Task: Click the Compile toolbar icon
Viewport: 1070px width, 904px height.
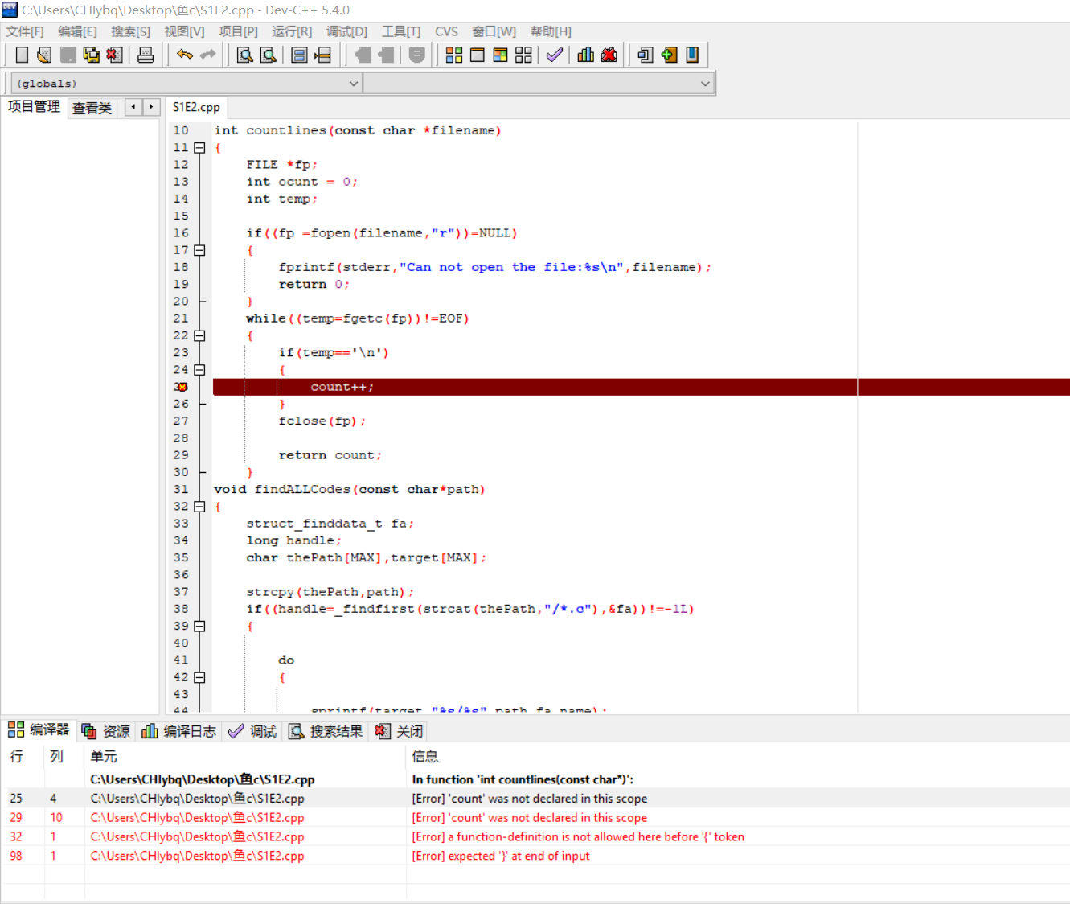Action: point(454,55)
